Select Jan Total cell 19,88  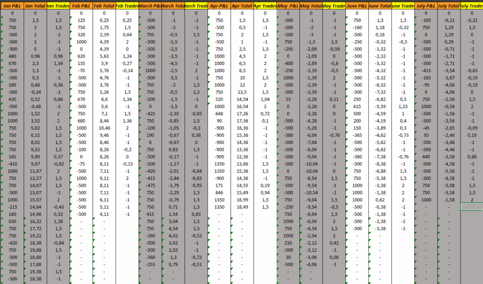coord(35,250)
